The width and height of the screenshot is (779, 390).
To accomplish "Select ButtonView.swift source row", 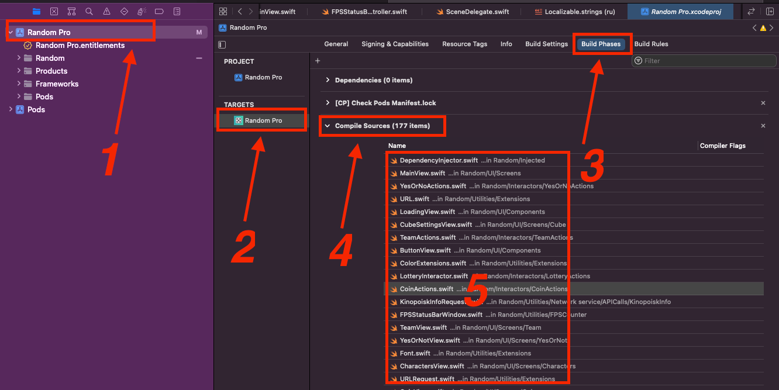I will [x=574, y=250].
